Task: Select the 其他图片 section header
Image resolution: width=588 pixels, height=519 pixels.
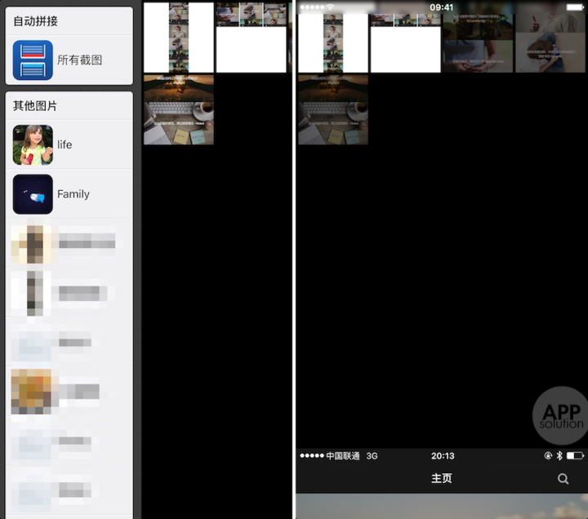Action: click(x=36, y=106)
